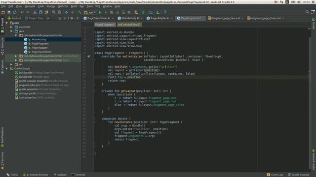
Task: Click the system volume icon
Action: click(299, 2)
